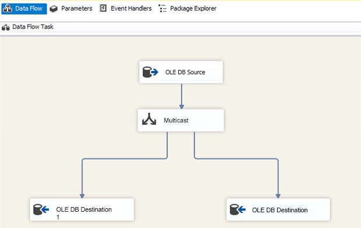
Task: Click the OLE DB Destination database icon
Action: [238, 209]
